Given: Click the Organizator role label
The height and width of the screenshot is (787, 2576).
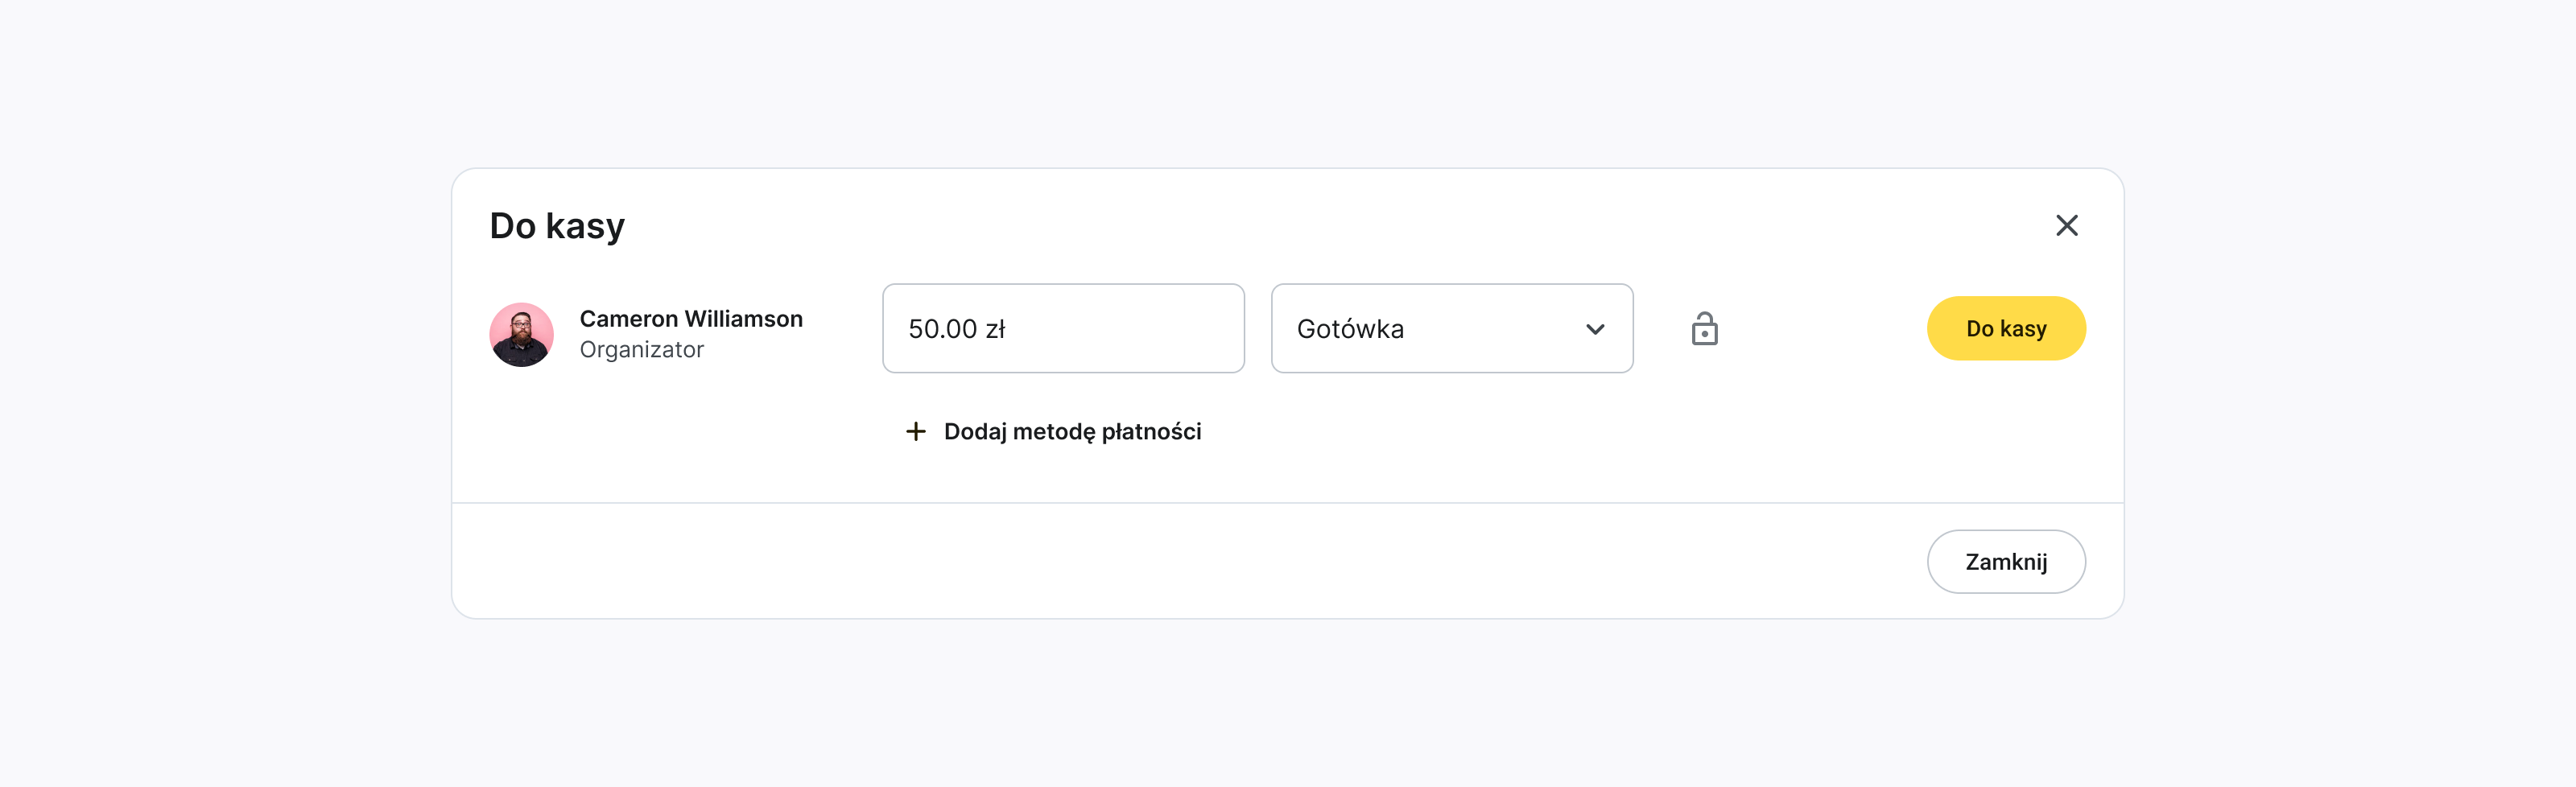Looking at the screenshot, I should pyautogui.click(x=641, y=350).
